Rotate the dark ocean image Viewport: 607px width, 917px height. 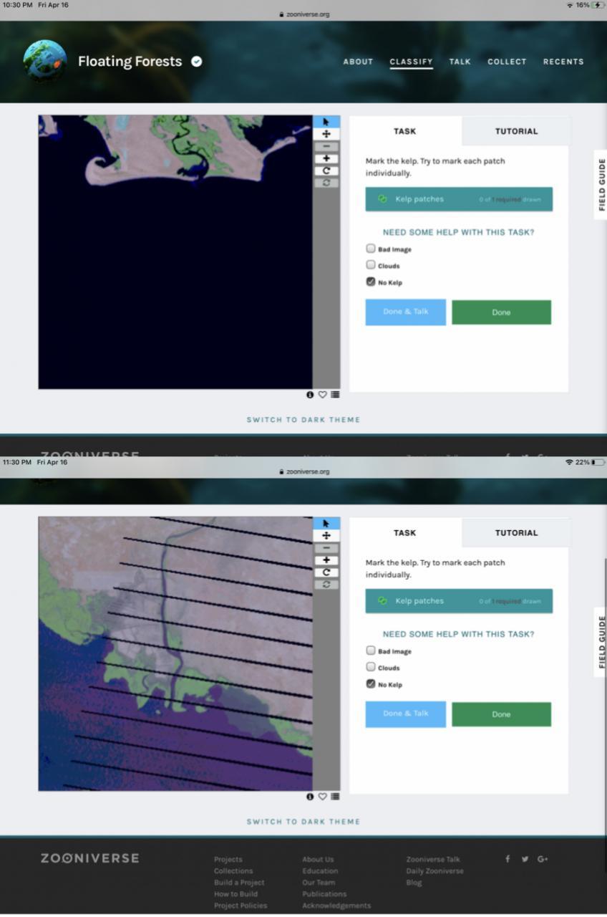coord(326,171)
